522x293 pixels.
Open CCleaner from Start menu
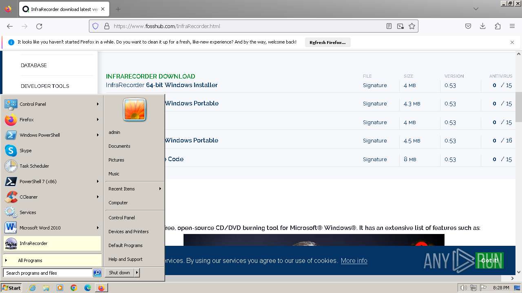52,197
